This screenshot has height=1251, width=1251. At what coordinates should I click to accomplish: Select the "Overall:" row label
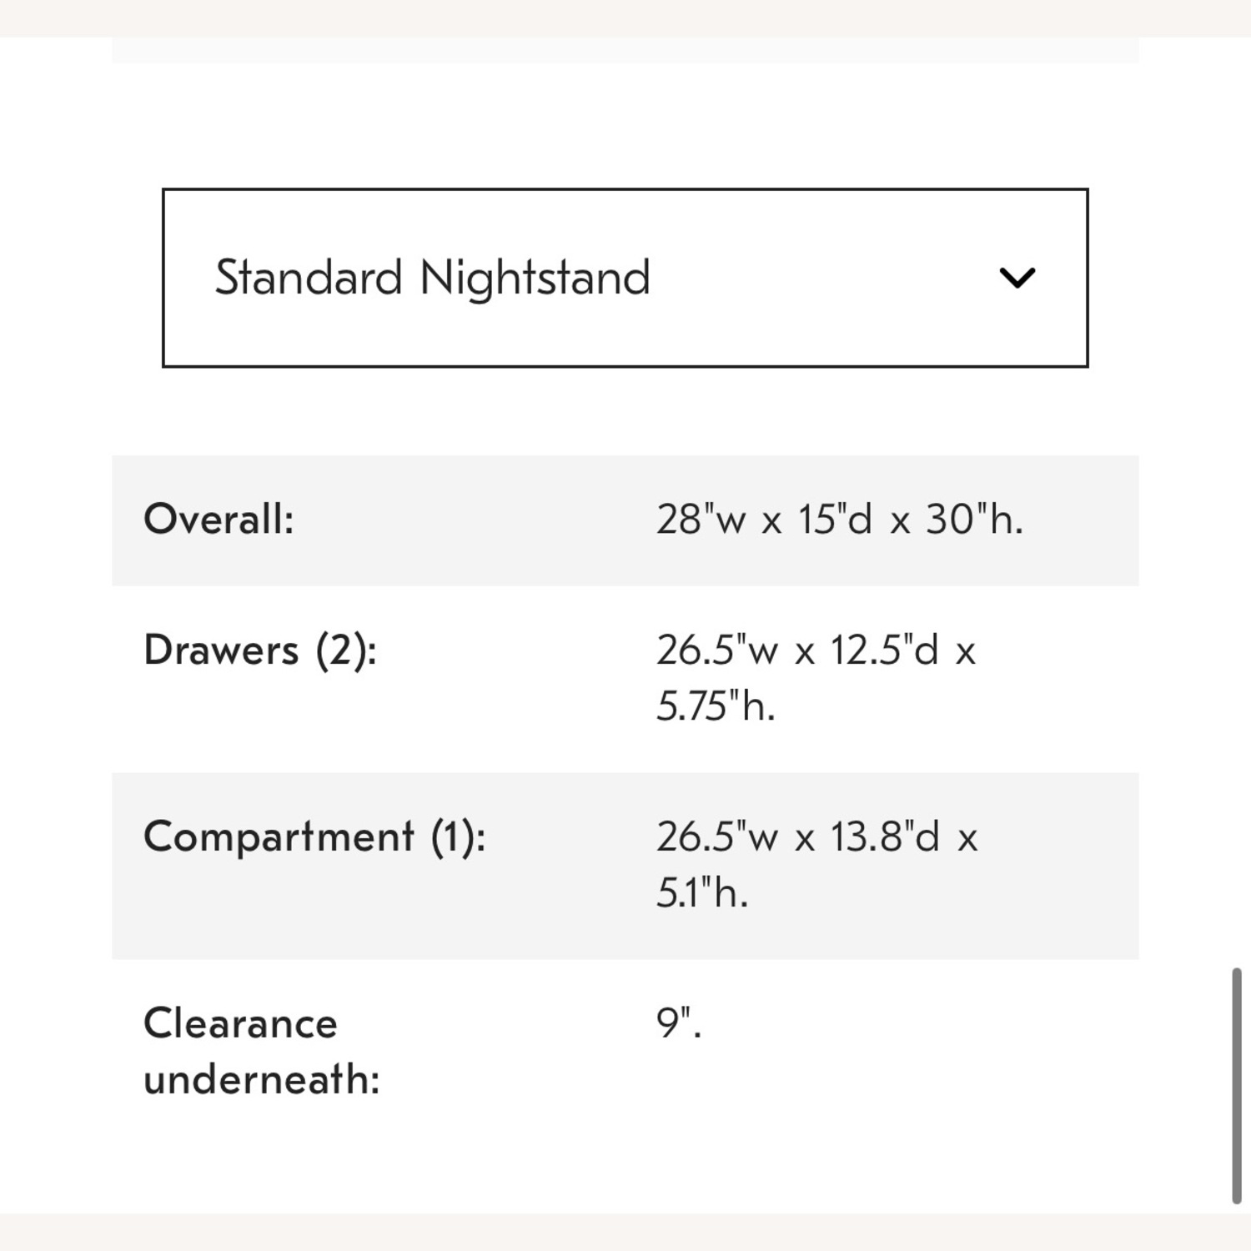click(219, 520)
